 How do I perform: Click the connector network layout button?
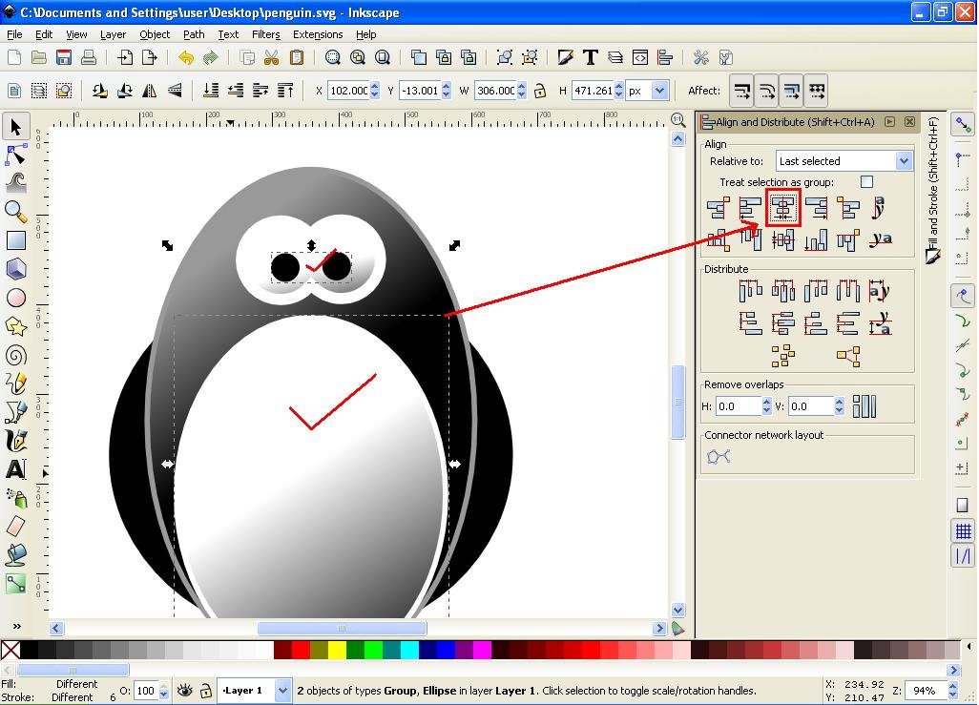(x=718, y=456)
